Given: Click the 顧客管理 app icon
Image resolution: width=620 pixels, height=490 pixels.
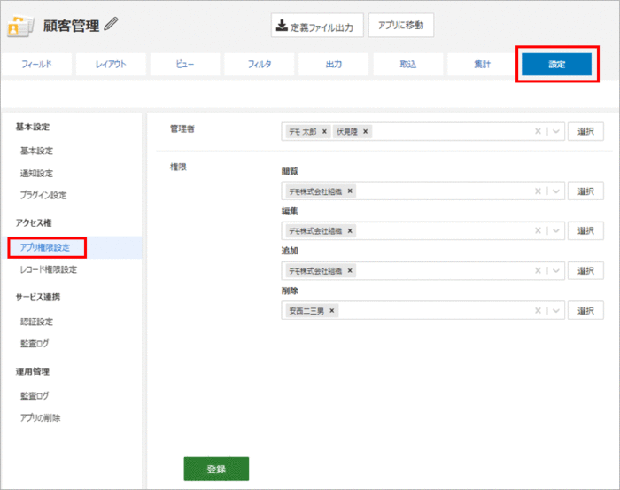Looking at the screenshot, I should [20, 26].
